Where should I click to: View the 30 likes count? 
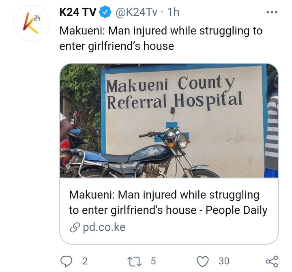[224, 261]
